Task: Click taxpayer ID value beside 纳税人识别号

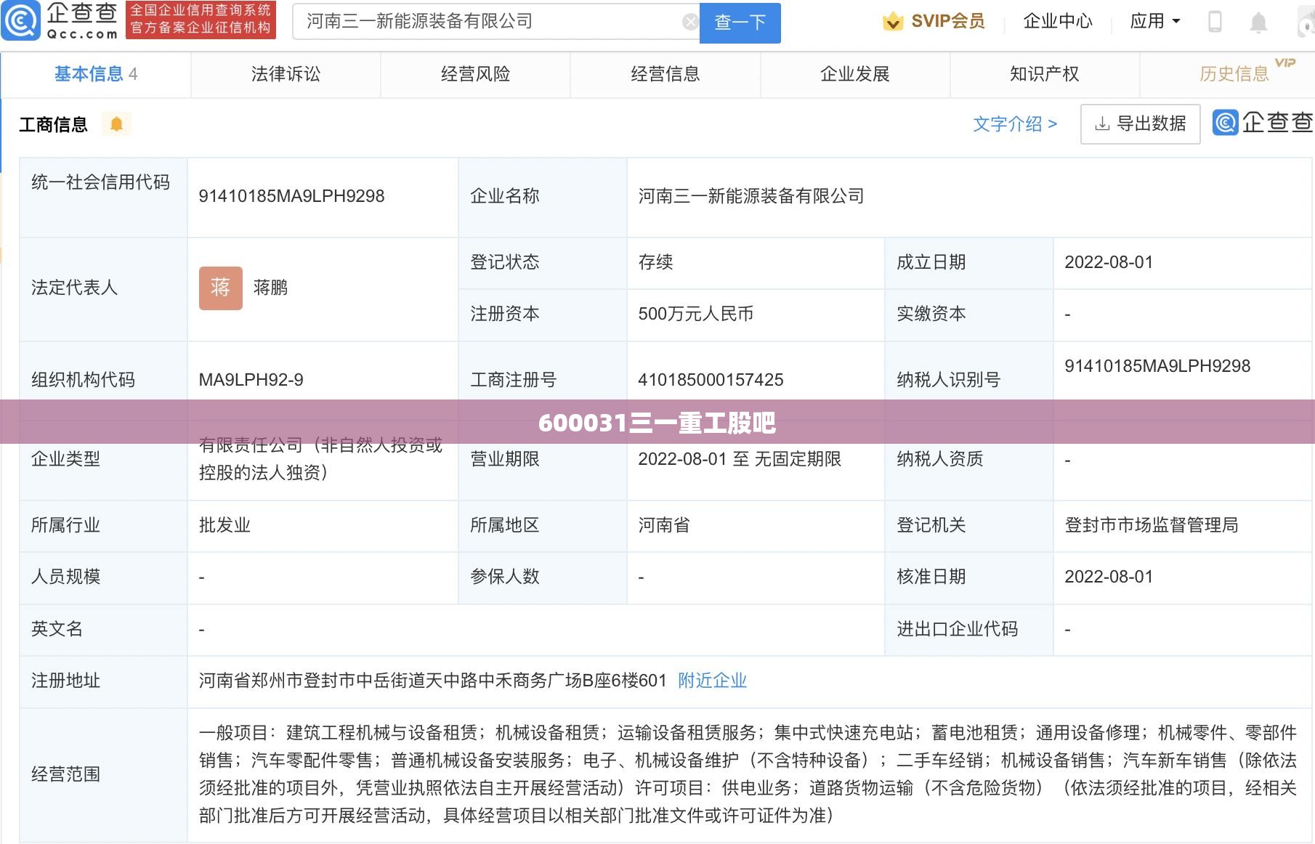Action: coord(1157,366)
